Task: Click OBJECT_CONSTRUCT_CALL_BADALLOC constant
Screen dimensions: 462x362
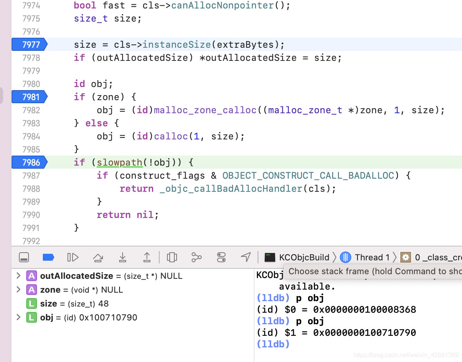Action: coord(308,175)
